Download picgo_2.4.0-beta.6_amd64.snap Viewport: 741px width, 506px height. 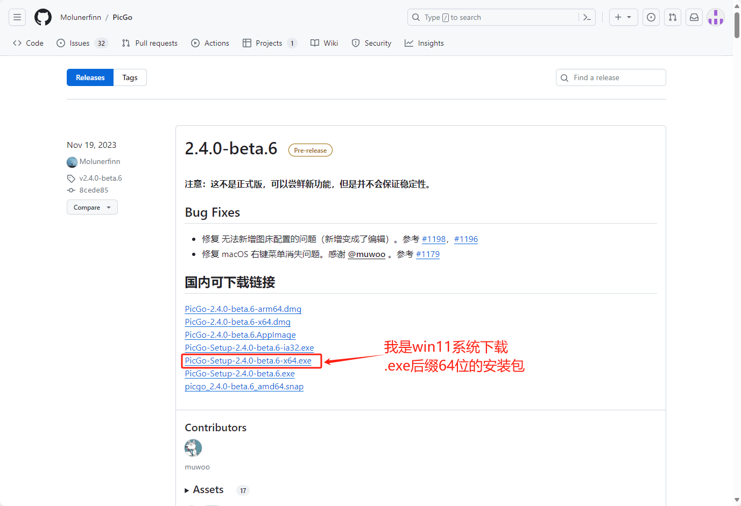[x=244, y=386]
